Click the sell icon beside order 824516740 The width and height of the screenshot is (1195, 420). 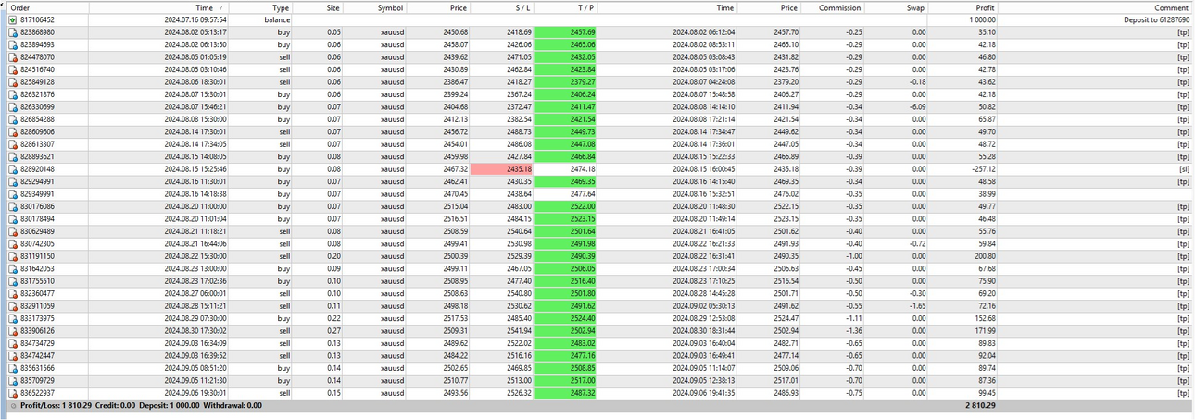12,69
